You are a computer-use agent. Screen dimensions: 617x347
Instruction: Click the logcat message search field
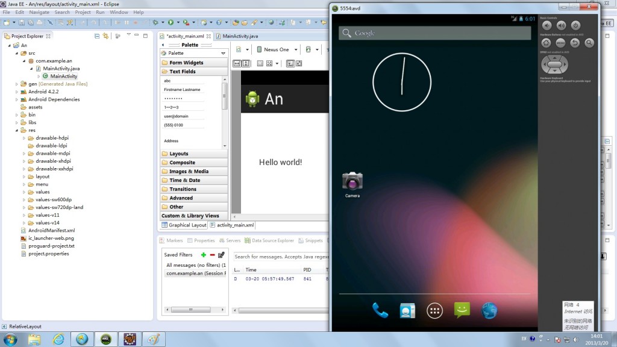280,257
